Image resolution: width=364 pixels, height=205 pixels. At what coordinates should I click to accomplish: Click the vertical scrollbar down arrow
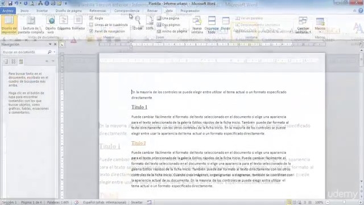(362, 181)
